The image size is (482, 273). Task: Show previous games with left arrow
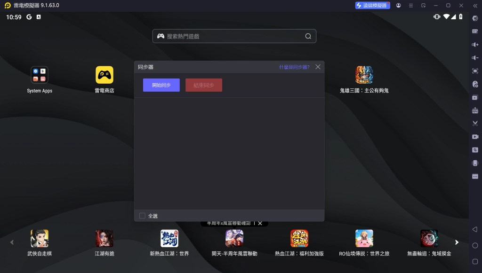[x=12, y=242]
